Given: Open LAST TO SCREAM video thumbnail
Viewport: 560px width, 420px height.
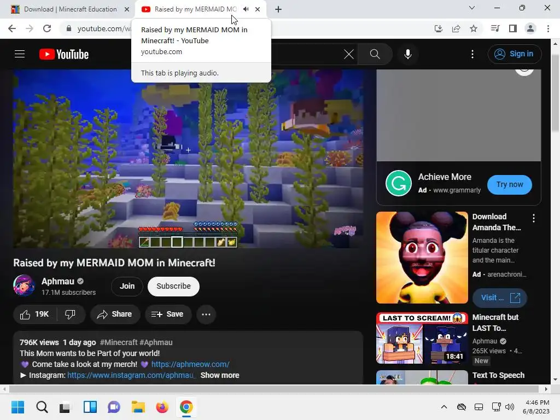Looking at the screenshot, I should point(422,338).
